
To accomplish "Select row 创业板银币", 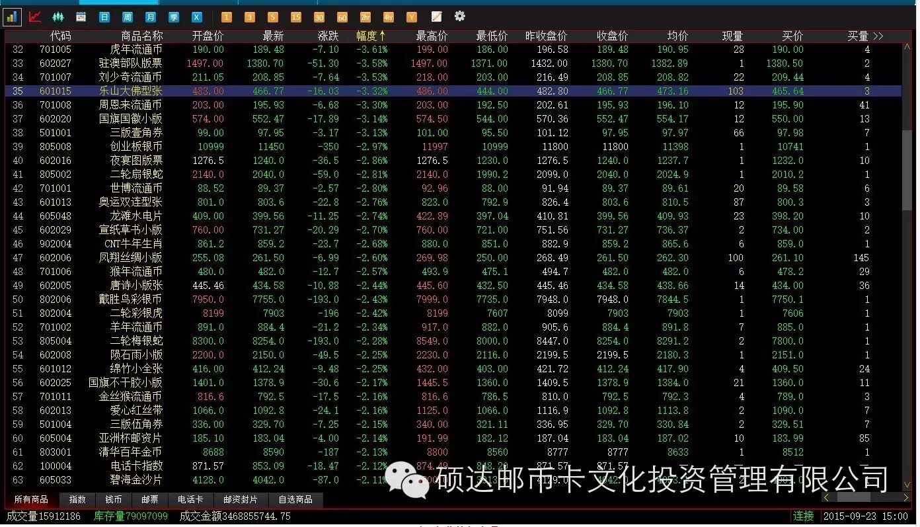I will click(453, 147).
